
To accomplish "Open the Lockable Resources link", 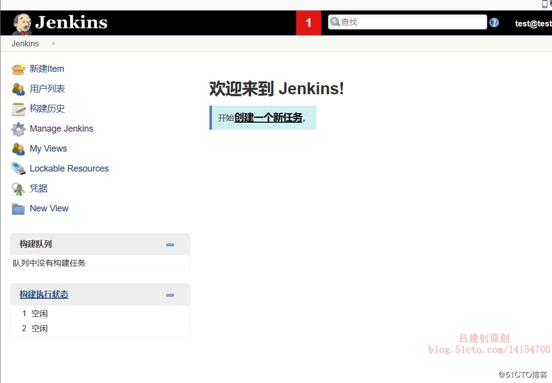I will (x=69, y=168).
